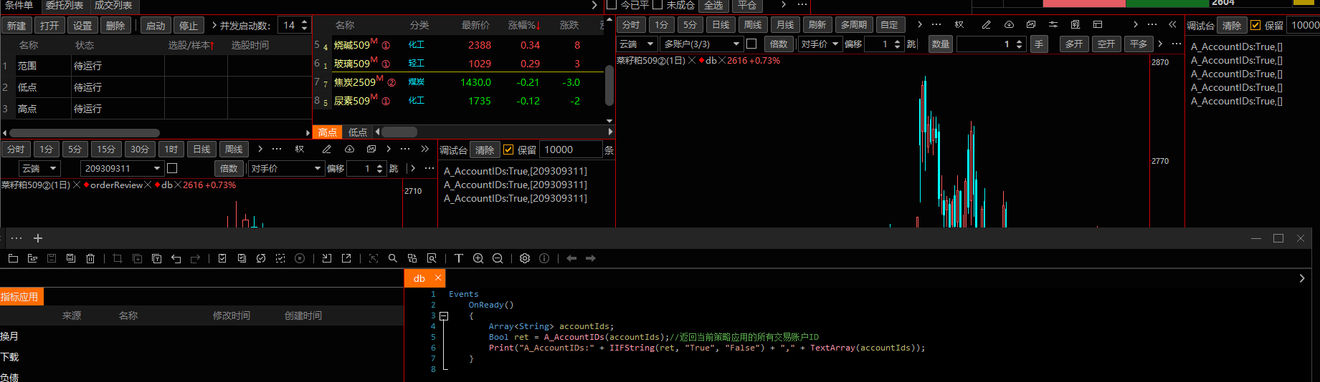This screenshot has height=382, width=1320.
Task: Open a file with the folder icon in editor toolbar
Action: [13, 258]
